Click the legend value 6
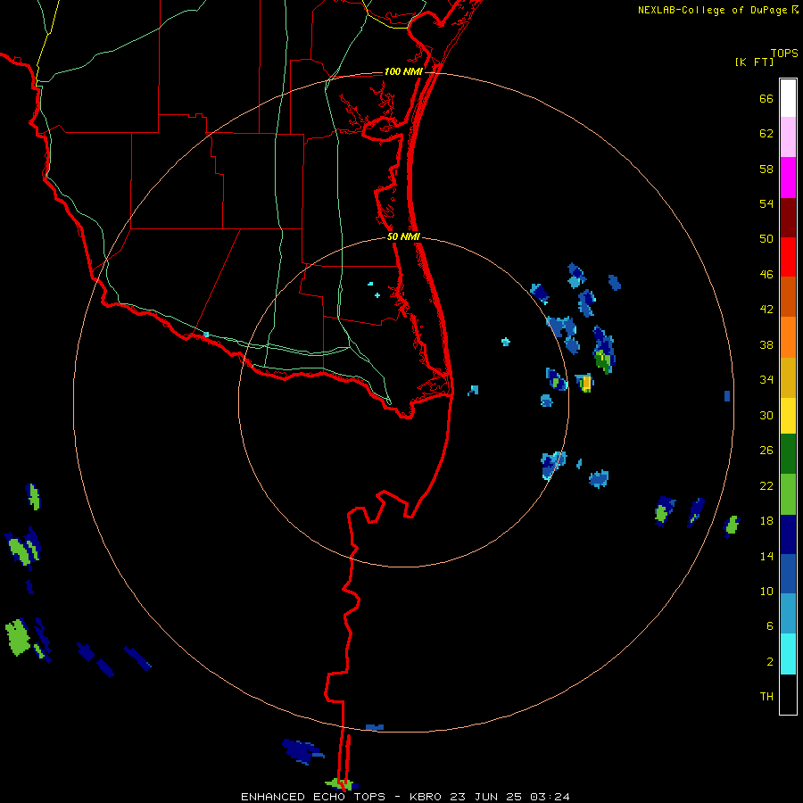This screenshot has width=803, height=803. [770, 626]
